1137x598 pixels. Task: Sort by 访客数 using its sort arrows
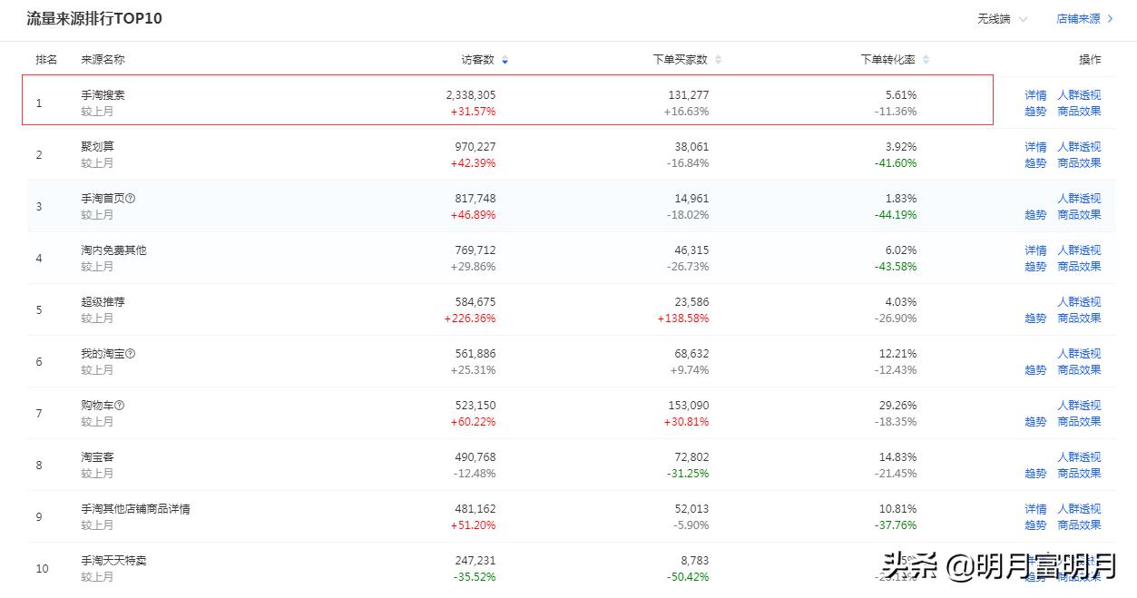[505, 60]
